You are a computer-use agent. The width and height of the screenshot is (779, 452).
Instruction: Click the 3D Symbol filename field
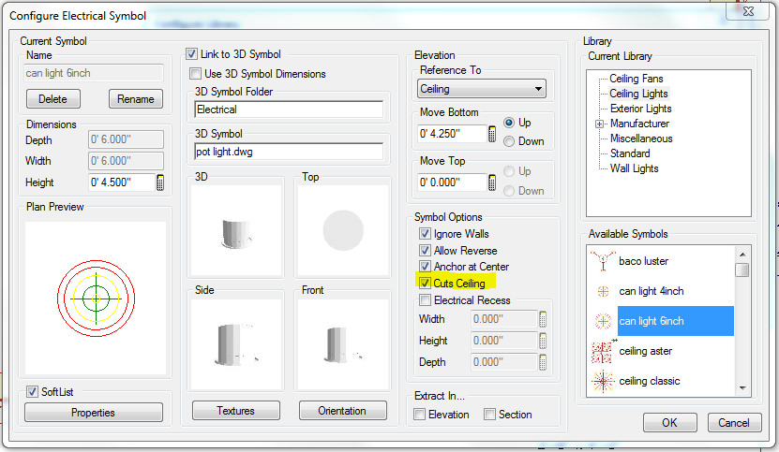coord(289,152)
